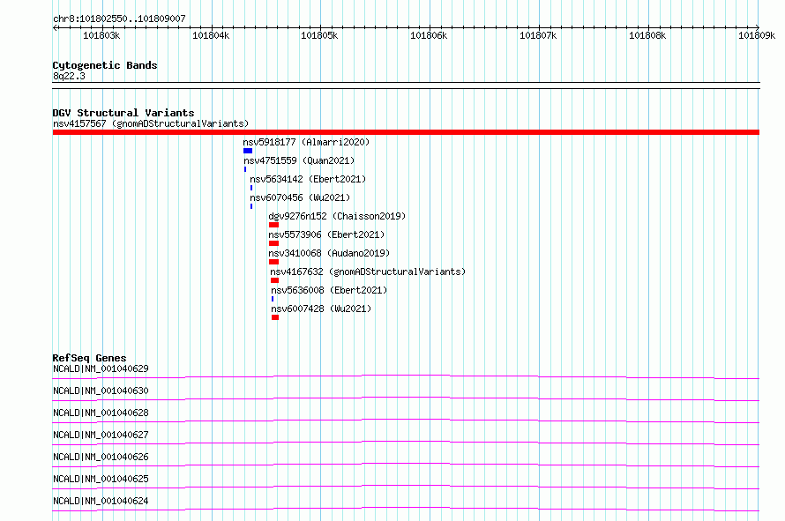Click the red nsv4167632 variant block

click(274, 280)
